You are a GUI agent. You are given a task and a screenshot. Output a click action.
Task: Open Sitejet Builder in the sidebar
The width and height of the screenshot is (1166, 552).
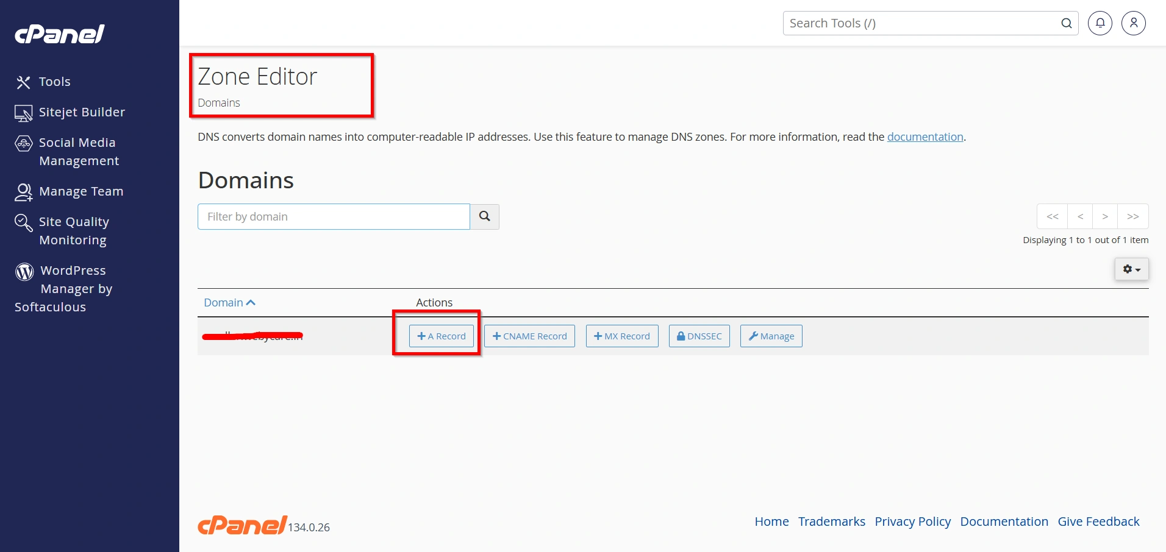tap(70, 112)
